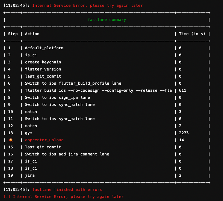Select the 'match' action in step 10
Viewport: 223px width, 201px height.
click(x=31, y=112)
